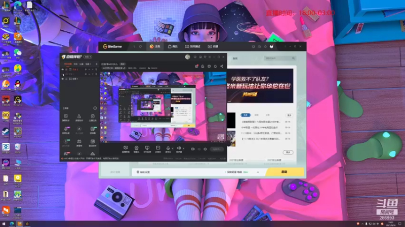Open the 主页 tab in WeGame
The height and width of the screenshot is (227, 405).
[155, 46]
